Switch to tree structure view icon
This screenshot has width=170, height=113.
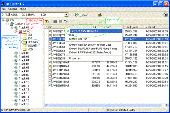[66, 22]
